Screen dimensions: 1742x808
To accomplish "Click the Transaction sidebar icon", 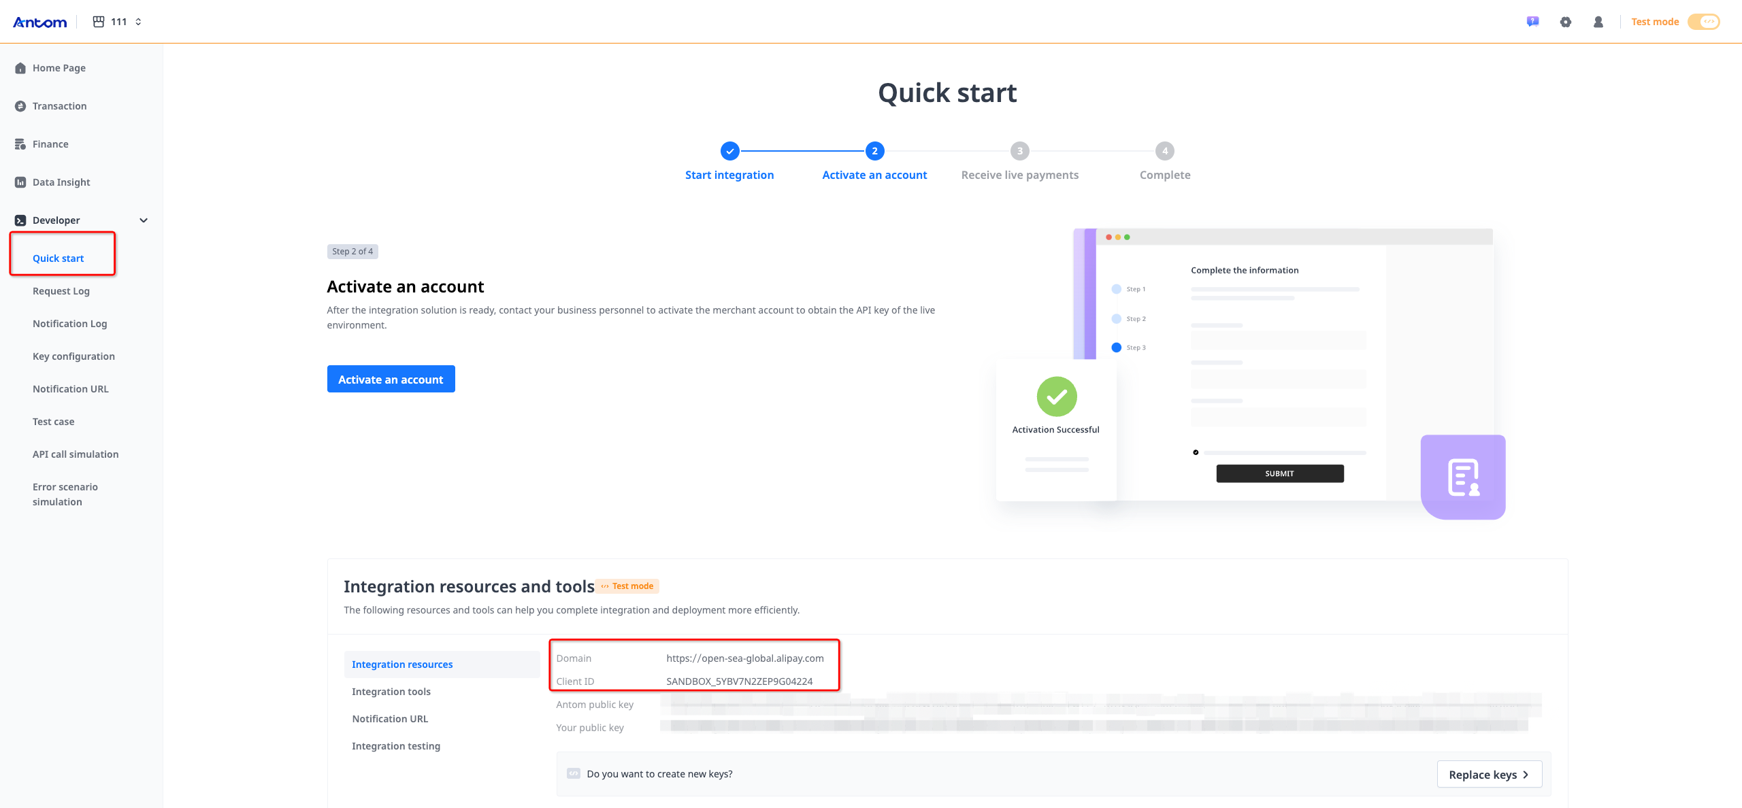I will [x=20, y=106].
